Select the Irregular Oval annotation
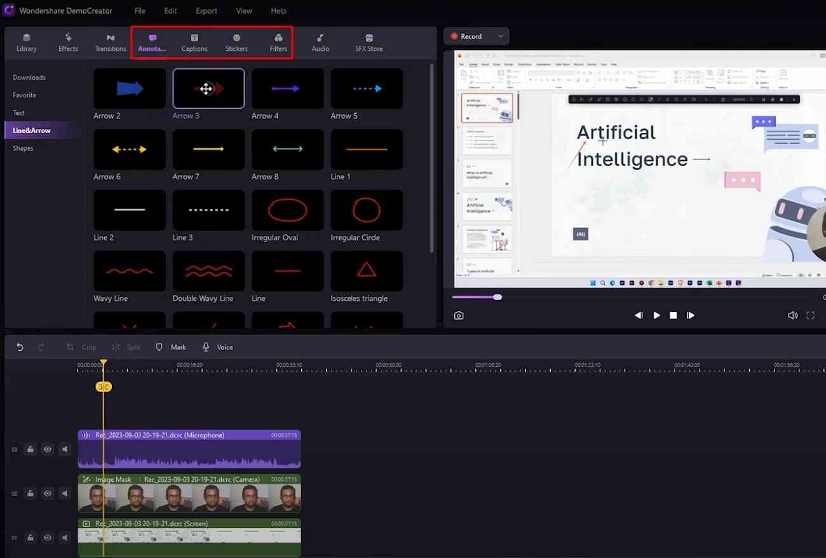Screen dimensions: 826x558 (287, 210)
